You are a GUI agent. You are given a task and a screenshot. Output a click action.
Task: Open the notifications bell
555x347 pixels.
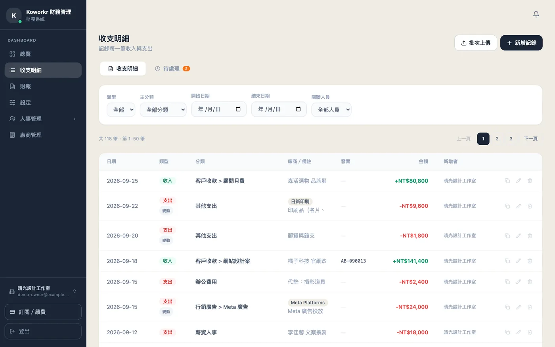tap(536, 14)
